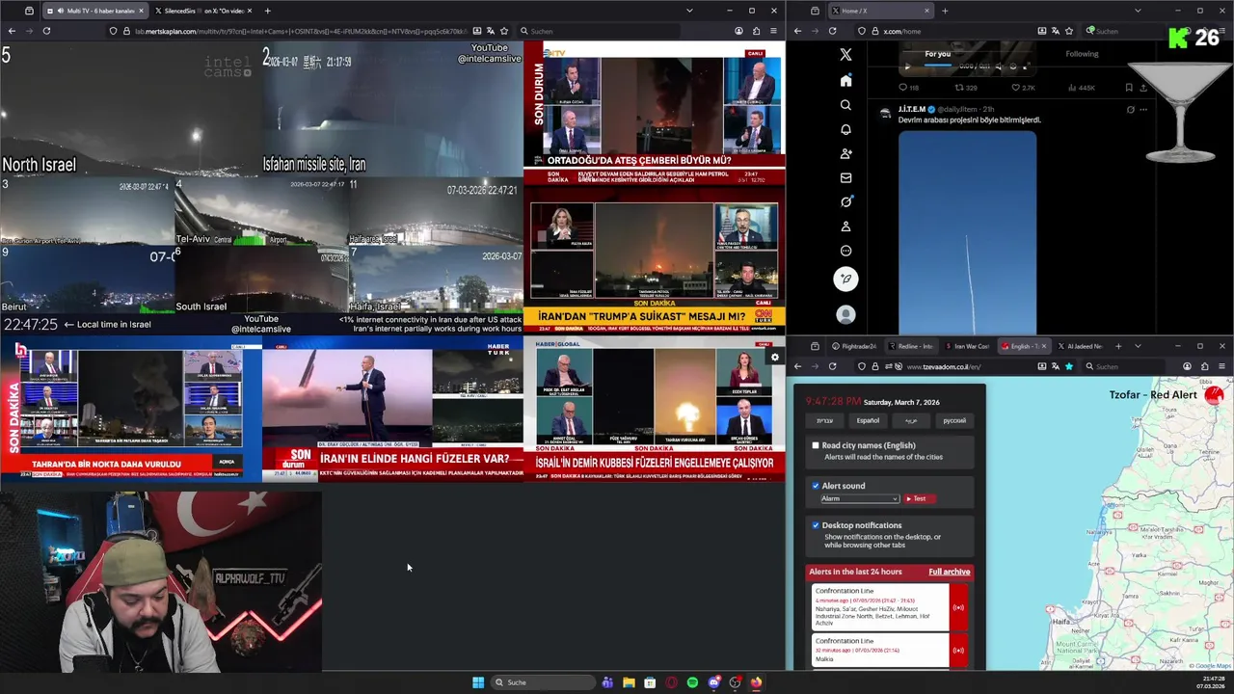
Task: Open the X account avatar menu
Action: [845, 314]
